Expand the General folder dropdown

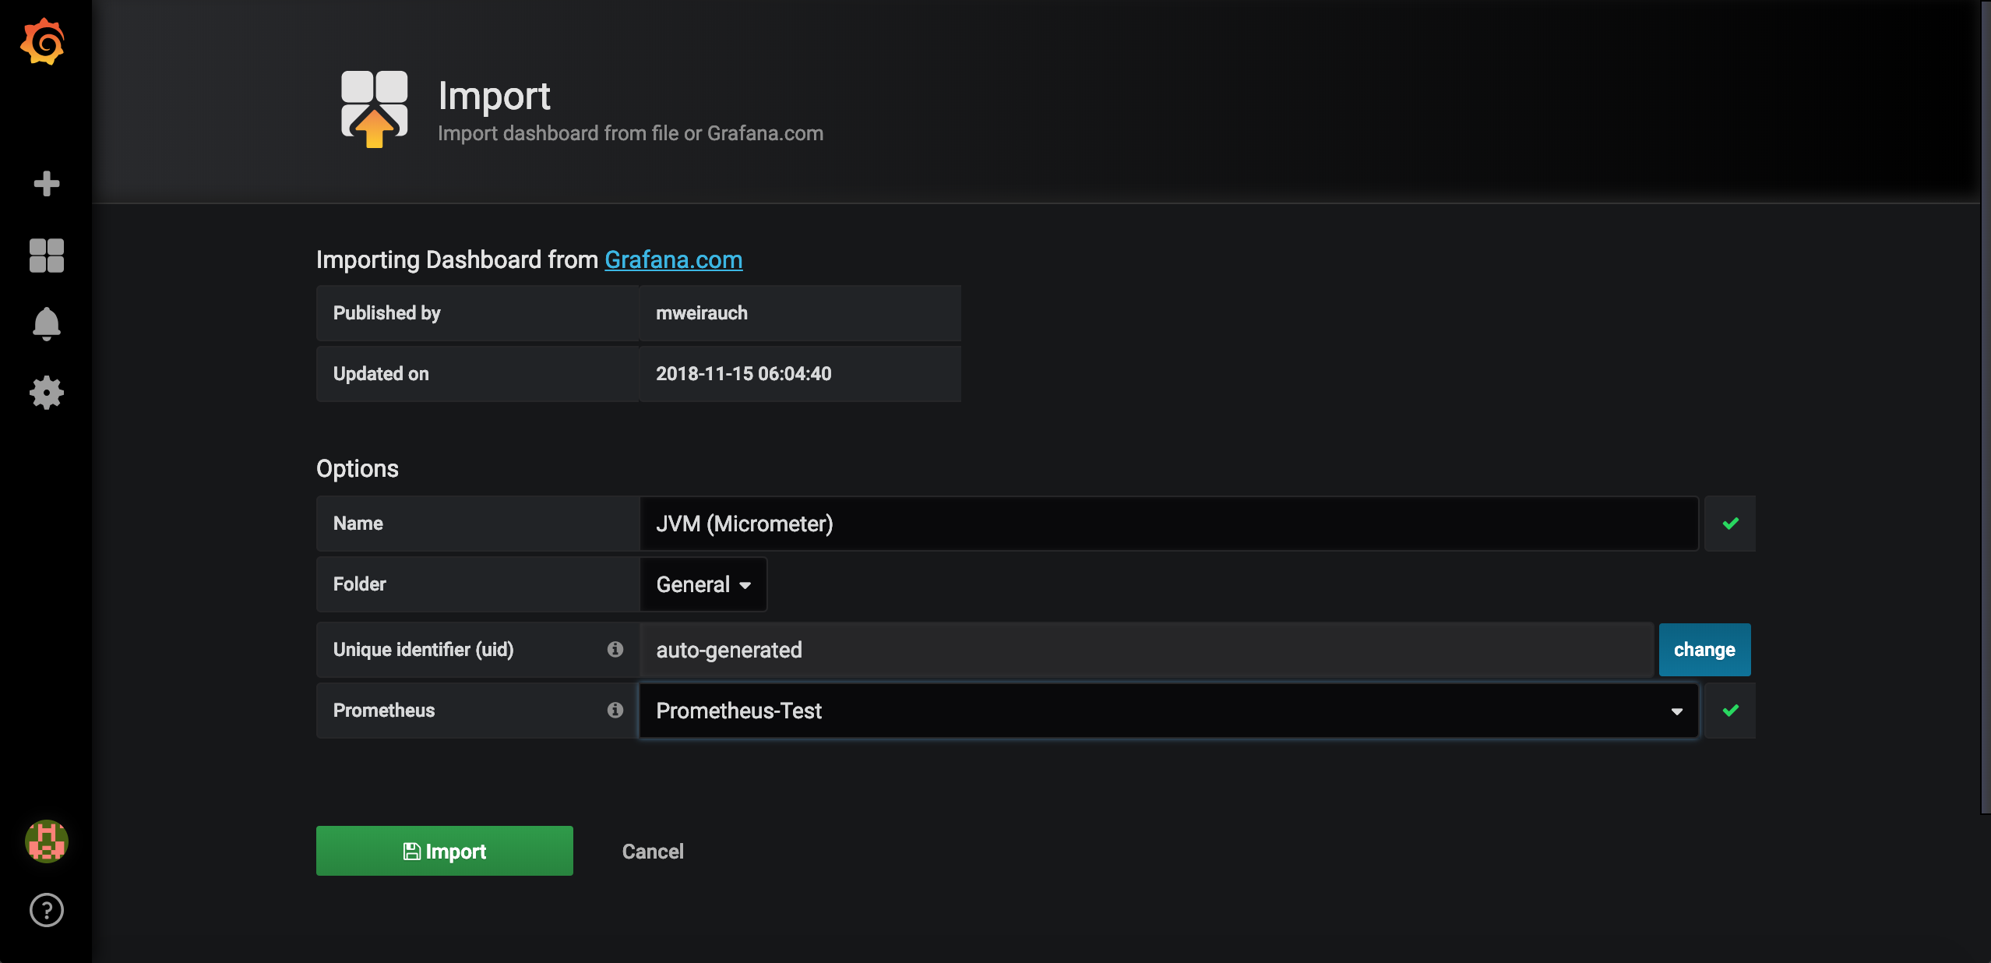tap(703, 584)
